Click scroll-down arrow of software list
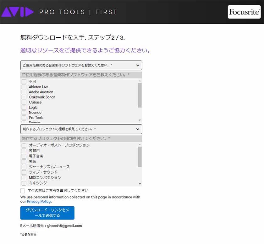Screen dimensions: 264x244 140,120
